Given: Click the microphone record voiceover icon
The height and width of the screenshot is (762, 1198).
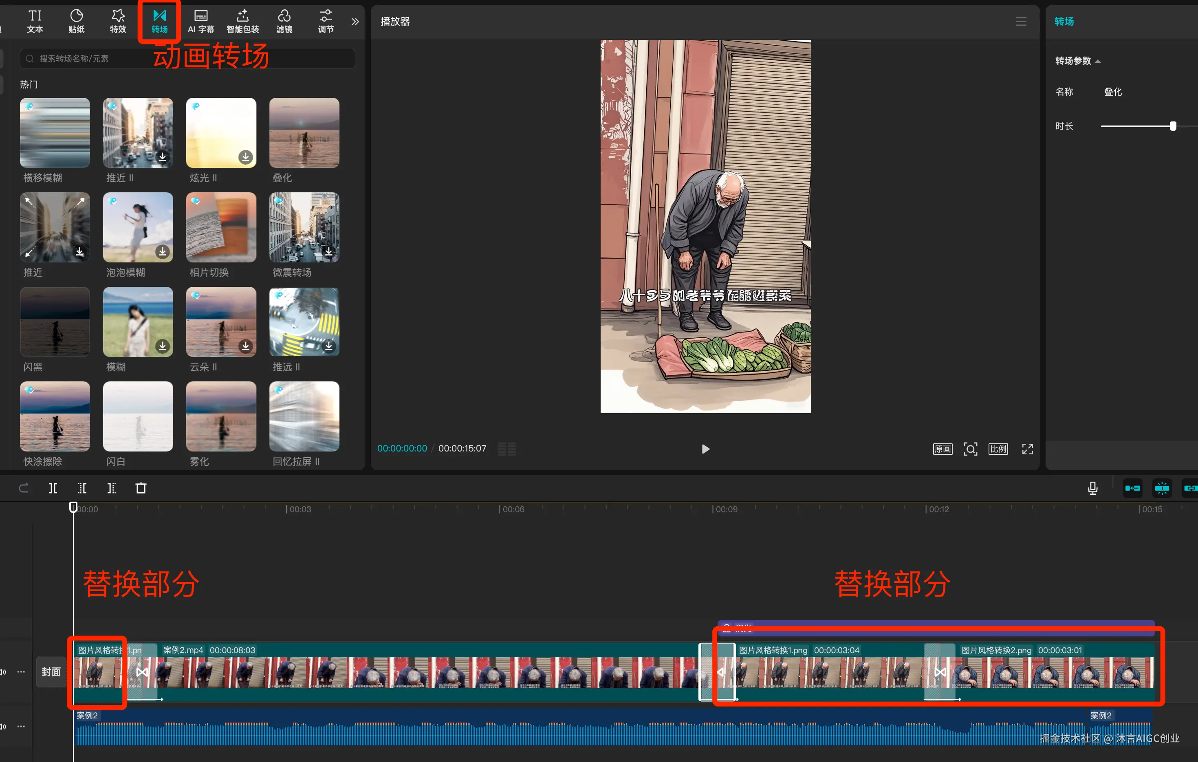Looking at the screenshot, I should pyautogui.click(x=1092, y=488).
